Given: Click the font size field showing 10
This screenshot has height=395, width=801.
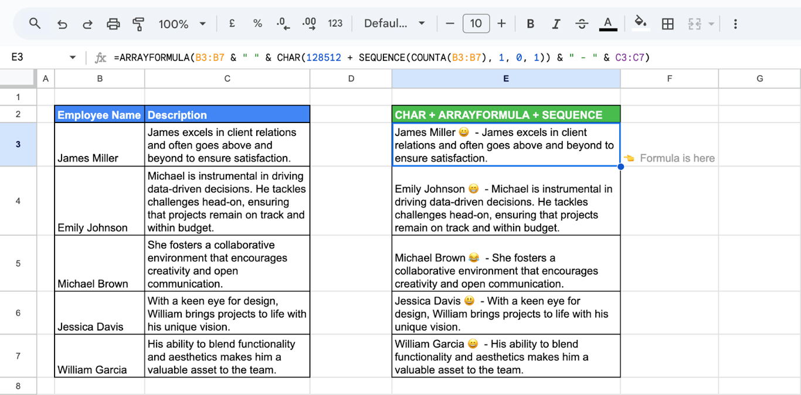Looking at the screenshot, I should (x=476, y=23).
